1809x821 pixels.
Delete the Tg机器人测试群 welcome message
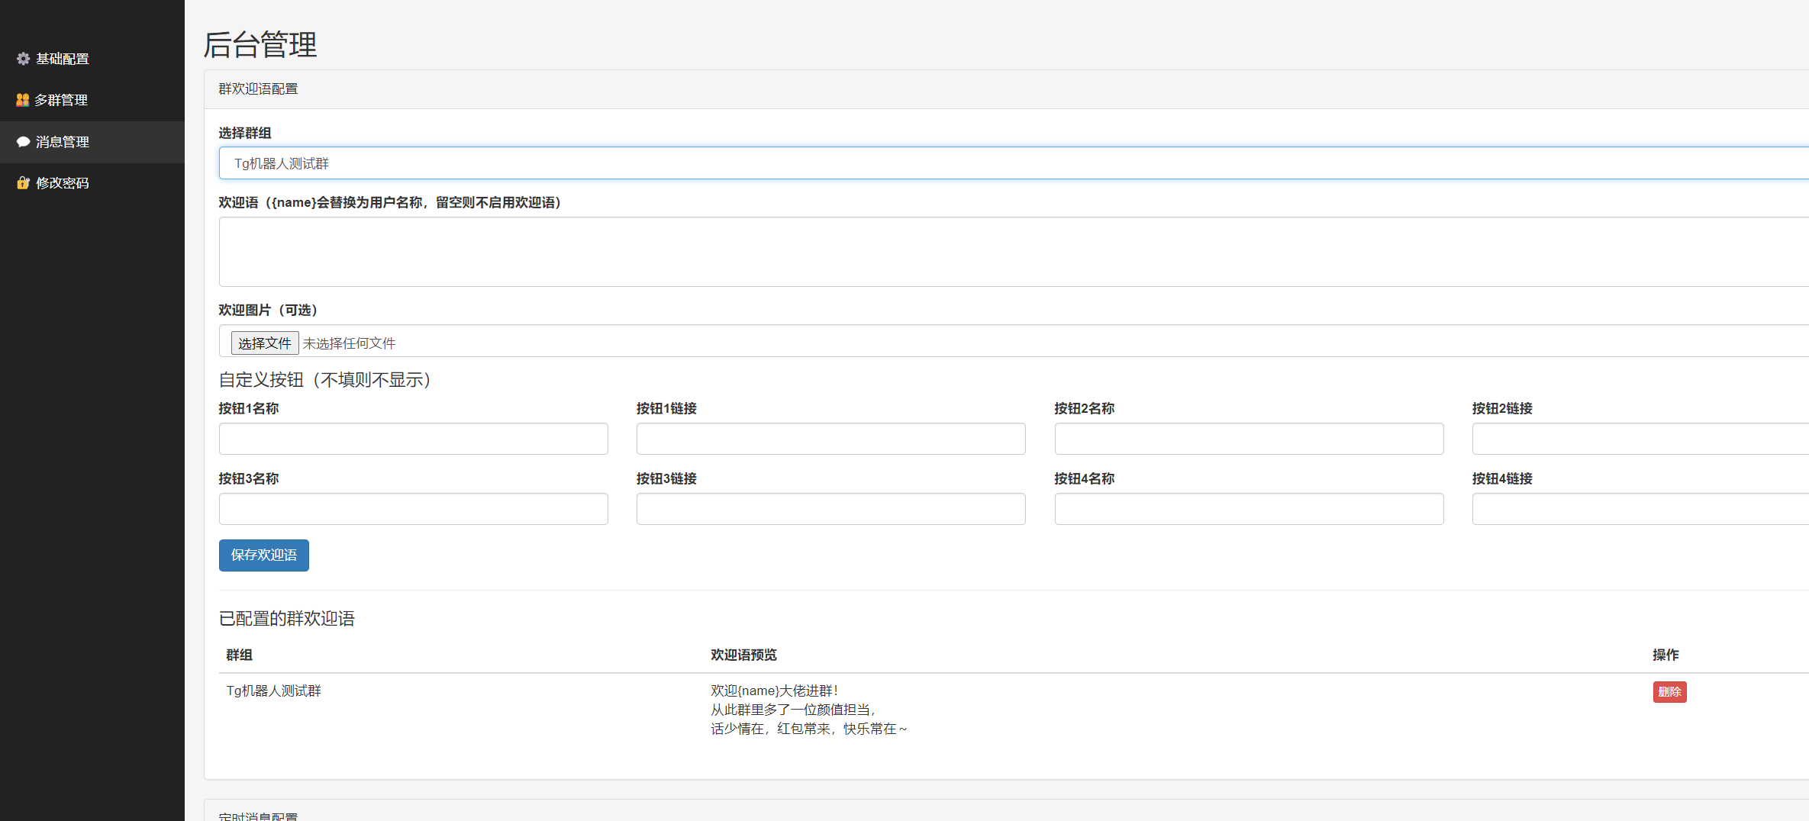pos(1669,692)
